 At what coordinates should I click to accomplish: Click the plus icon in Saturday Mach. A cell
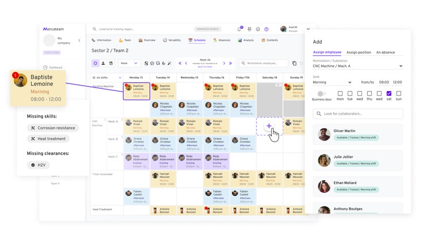[x=269, y=126]
